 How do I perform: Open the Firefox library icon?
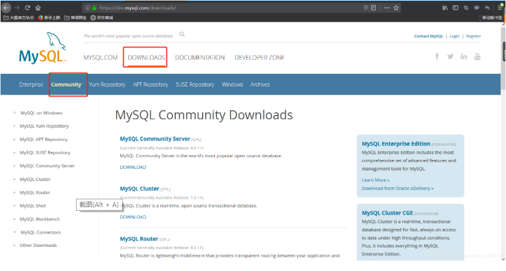(x=445, y=8)
